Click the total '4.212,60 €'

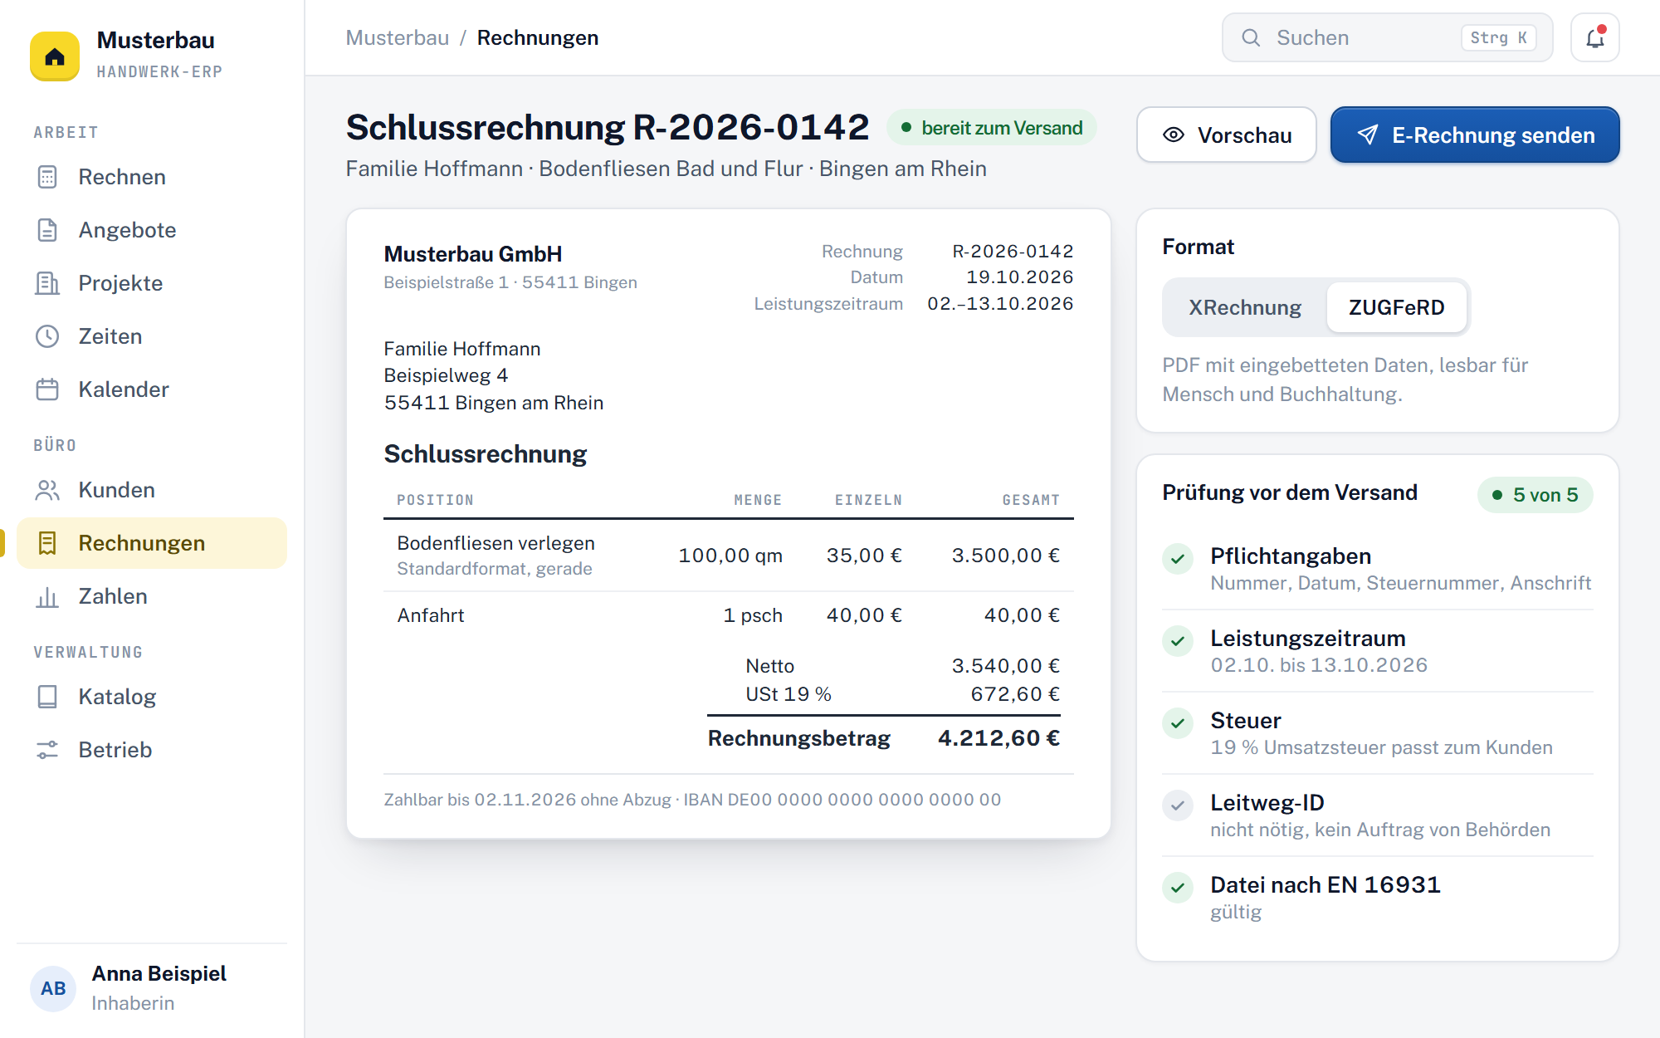point(998,738)
